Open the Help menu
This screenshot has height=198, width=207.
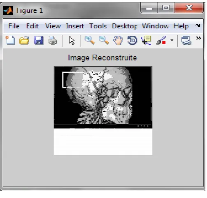(181, 26)
